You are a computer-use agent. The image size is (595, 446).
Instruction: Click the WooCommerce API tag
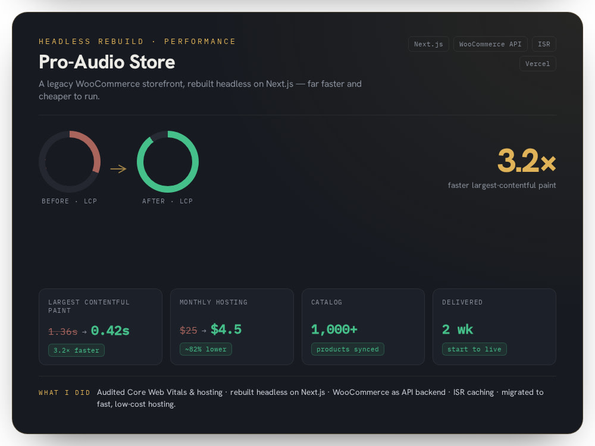click(x=490, y=44)
